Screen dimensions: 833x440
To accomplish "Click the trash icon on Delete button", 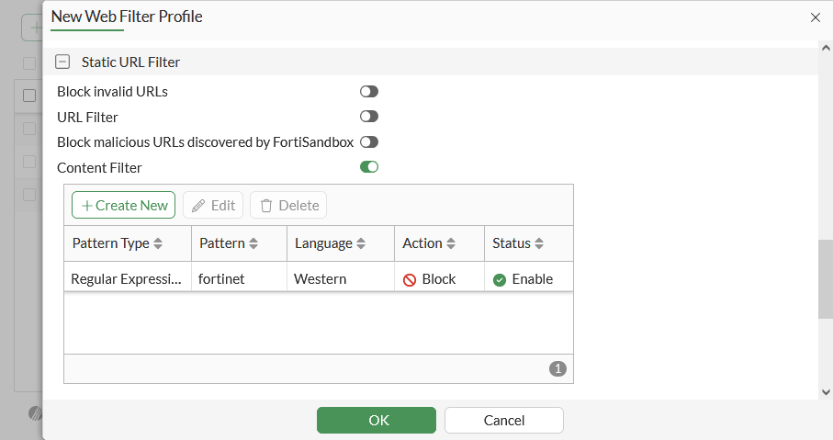I will 266,206.
